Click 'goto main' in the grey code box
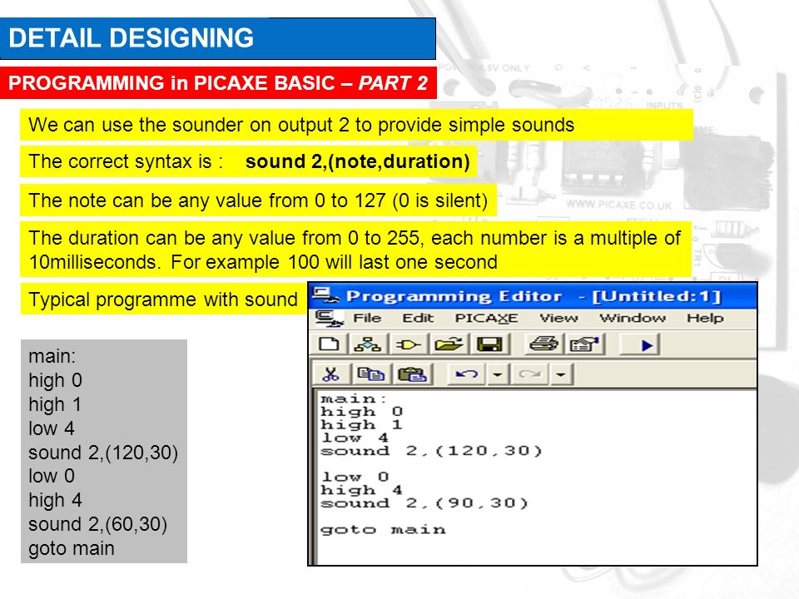The width and height of the screenshot is (799, 599). point(72,548)
